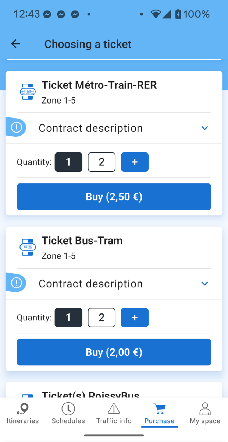The height and width of the screenshot is (442, 228).
Task: Tap the Bus-Tram ticket icon
Action: pyautogui.click(x=28, y=247)
